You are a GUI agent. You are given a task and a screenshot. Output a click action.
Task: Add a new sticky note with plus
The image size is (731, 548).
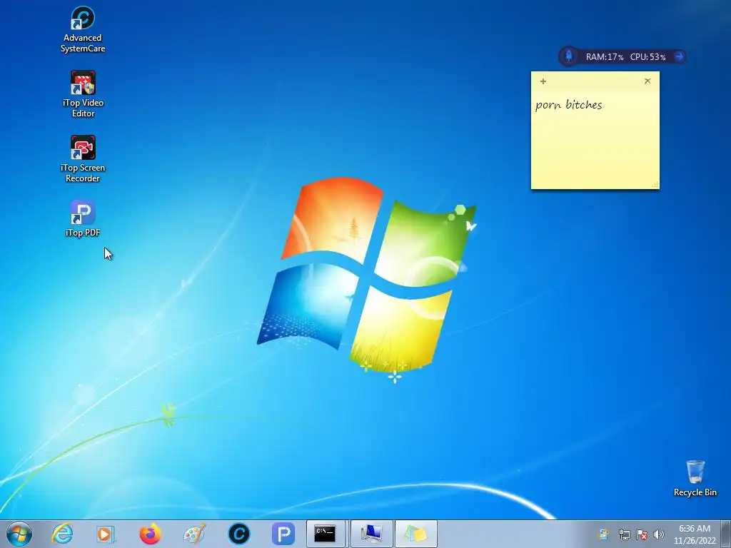coord(543,81)
